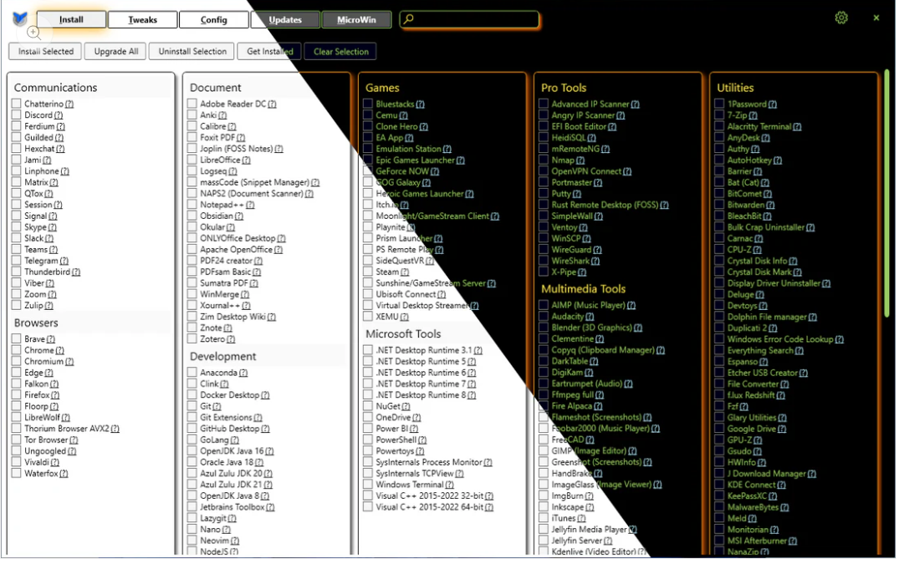Open the help link next to PowerShell
Viewport: 899px width, 564px height.
(422, 440)
